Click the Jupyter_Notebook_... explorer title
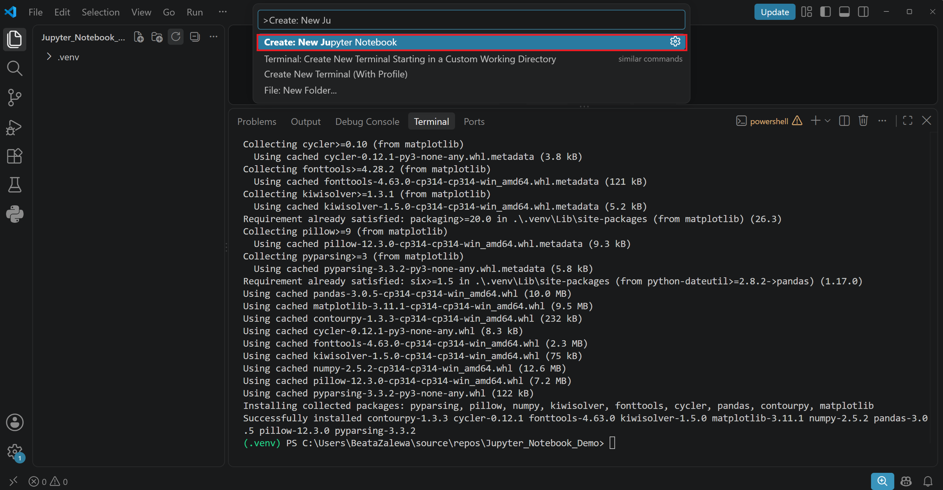Screen dimensions: 943x490 [x=83, y=37]
